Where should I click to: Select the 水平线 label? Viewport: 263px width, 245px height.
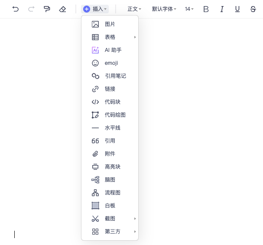(x=113, y=128)
